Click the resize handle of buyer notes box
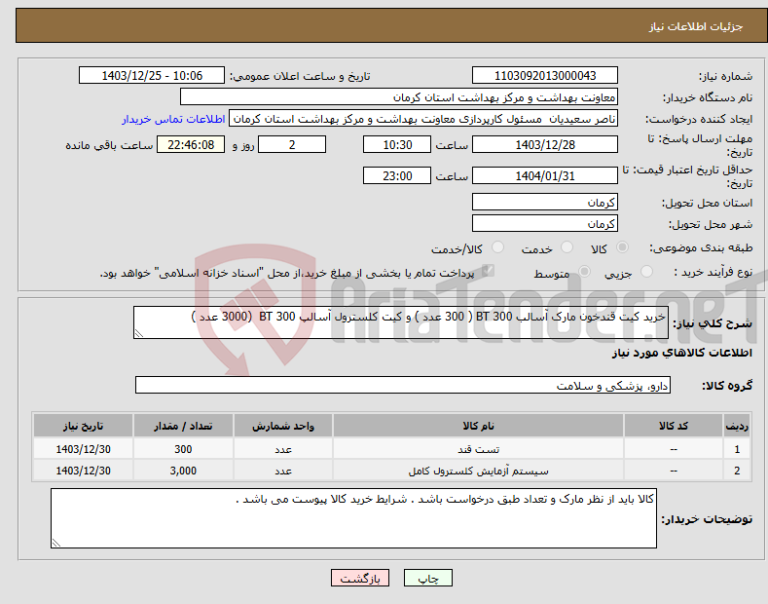 (x=56, y=543)
